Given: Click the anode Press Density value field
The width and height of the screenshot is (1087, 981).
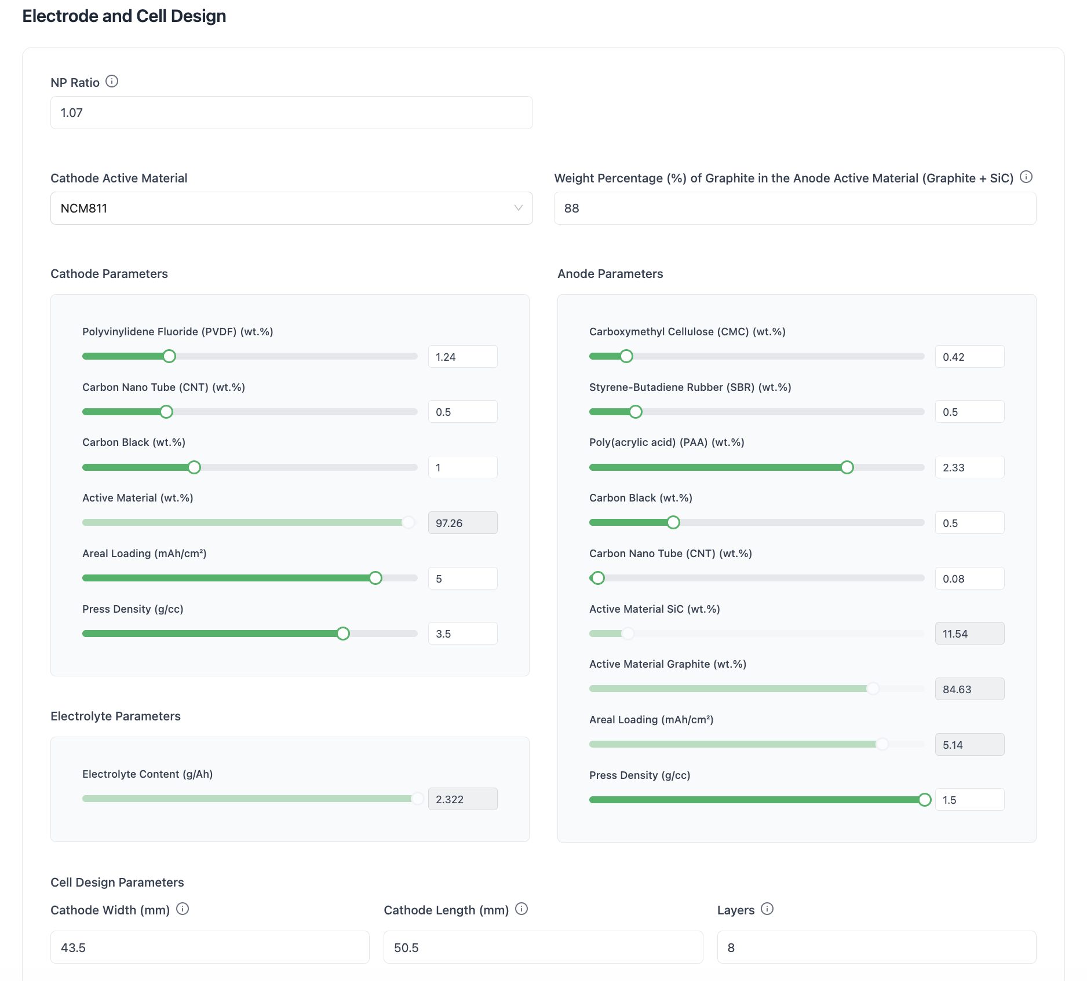Looking at the screenshot, I should (x=970, y=800).
